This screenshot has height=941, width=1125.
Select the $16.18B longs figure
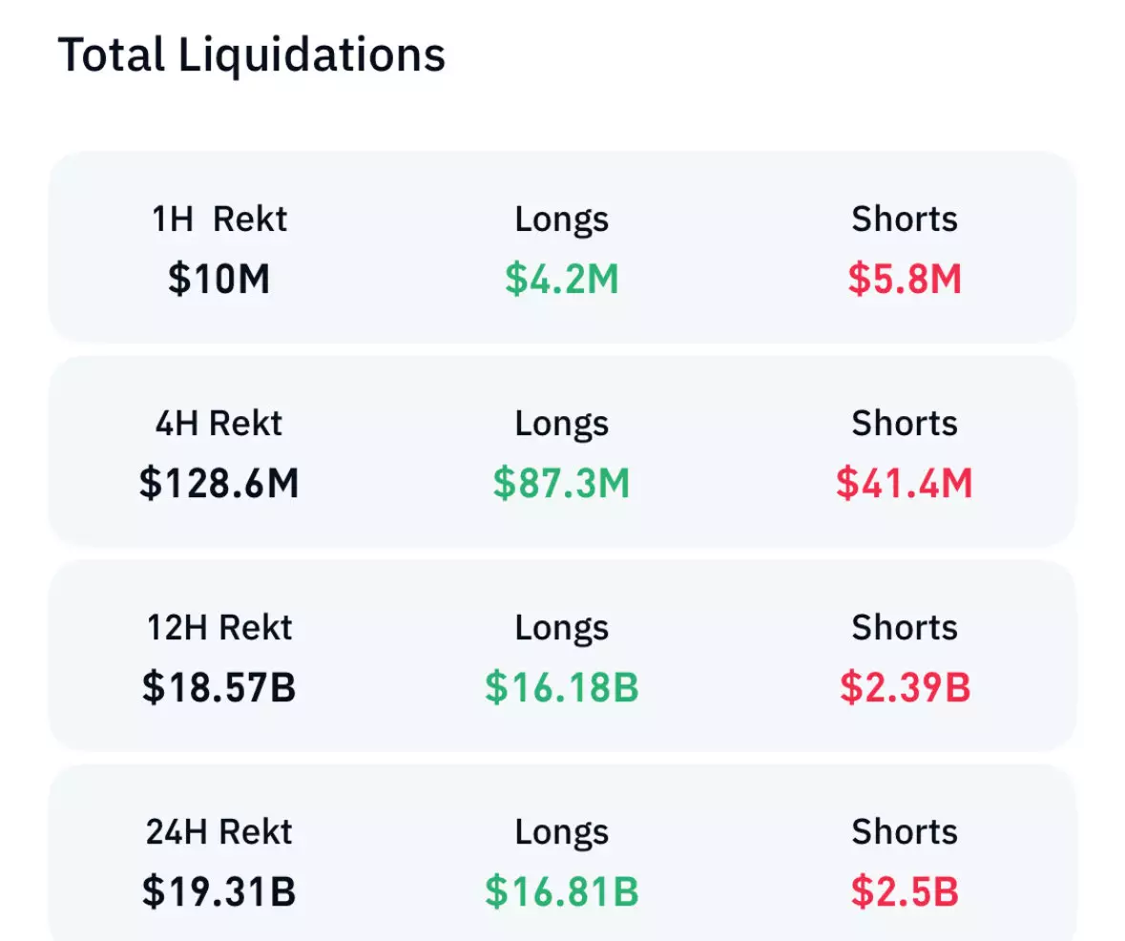pos(562,688)
